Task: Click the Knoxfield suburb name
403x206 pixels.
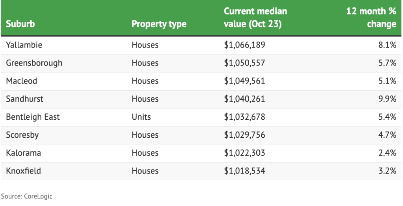Action: [x=24, y=171]
